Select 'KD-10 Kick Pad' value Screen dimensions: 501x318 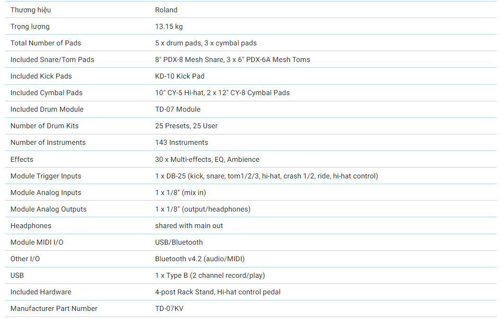tap(180, 76)
